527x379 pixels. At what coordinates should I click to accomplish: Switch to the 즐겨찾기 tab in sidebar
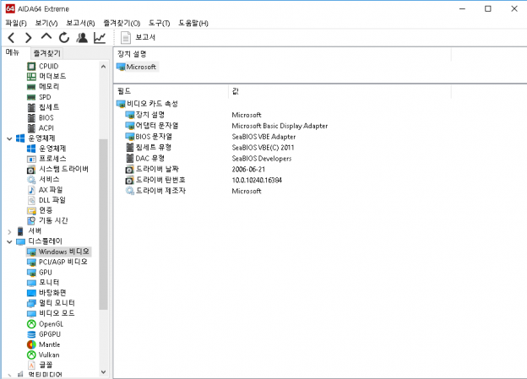click(47, 53)
